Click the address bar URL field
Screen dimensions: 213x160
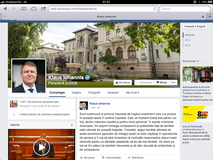103,9
